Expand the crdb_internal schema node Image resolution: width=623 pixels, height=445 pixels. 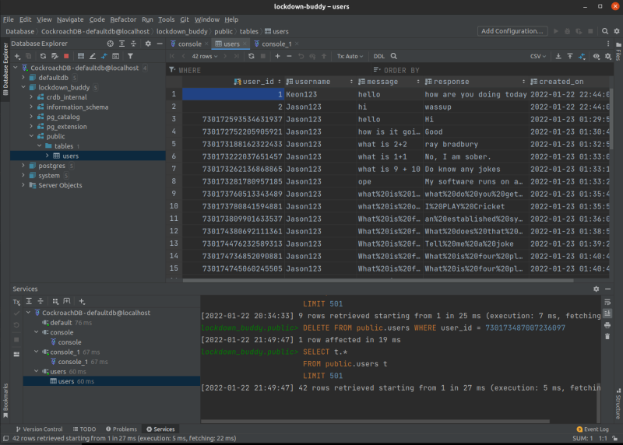pyautogui.click(x=30, y=97)
